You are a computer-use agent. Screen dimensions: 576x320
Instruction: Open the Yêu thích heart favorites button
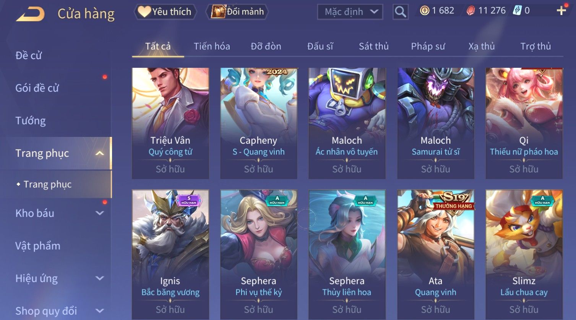pyautogui.click(x=165, y=12)
